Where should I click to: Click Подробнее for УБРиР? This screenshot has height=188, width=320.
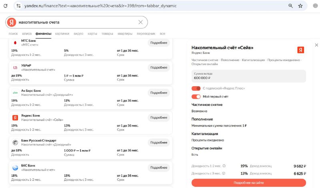pos(159,67)
